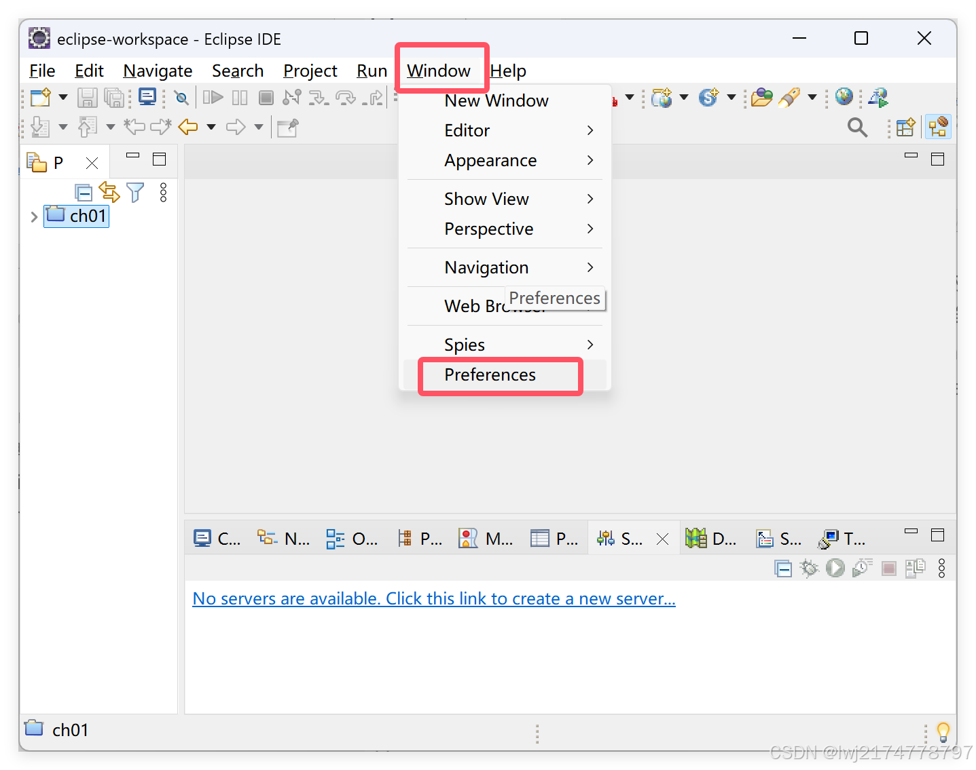This screenshot has height=770, width=976.
Task: Click the Open Perspective icon
Action: coord(906,127)
